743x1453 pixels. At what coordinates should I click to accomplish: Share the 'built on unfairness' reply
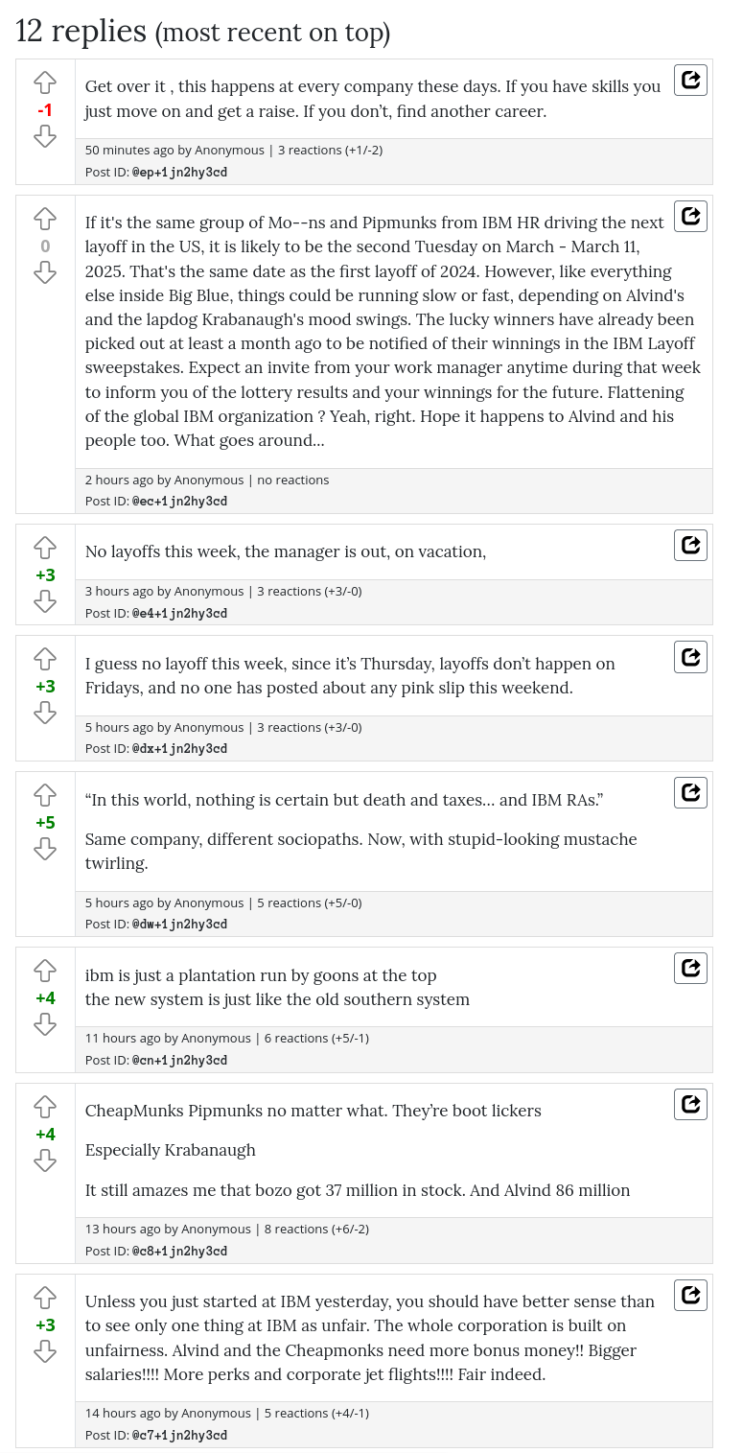690,1296
